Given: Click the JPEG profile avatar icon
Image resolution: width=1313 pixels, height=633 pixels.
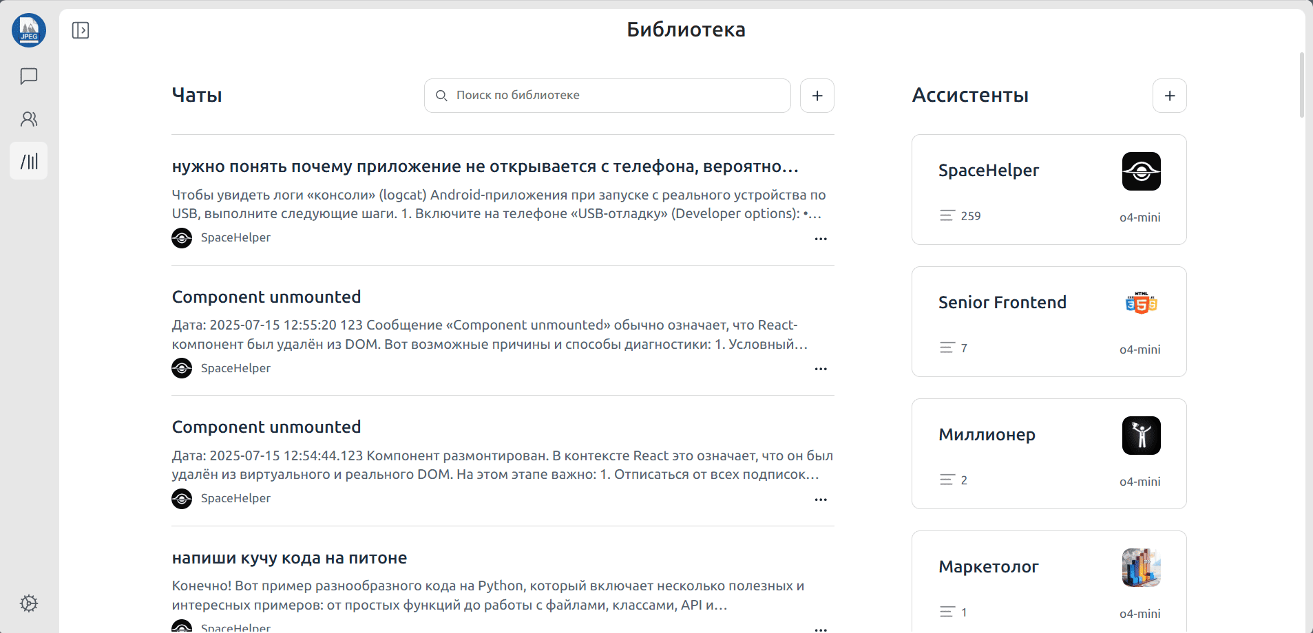Looking at the screenshot, I should 29,30.
